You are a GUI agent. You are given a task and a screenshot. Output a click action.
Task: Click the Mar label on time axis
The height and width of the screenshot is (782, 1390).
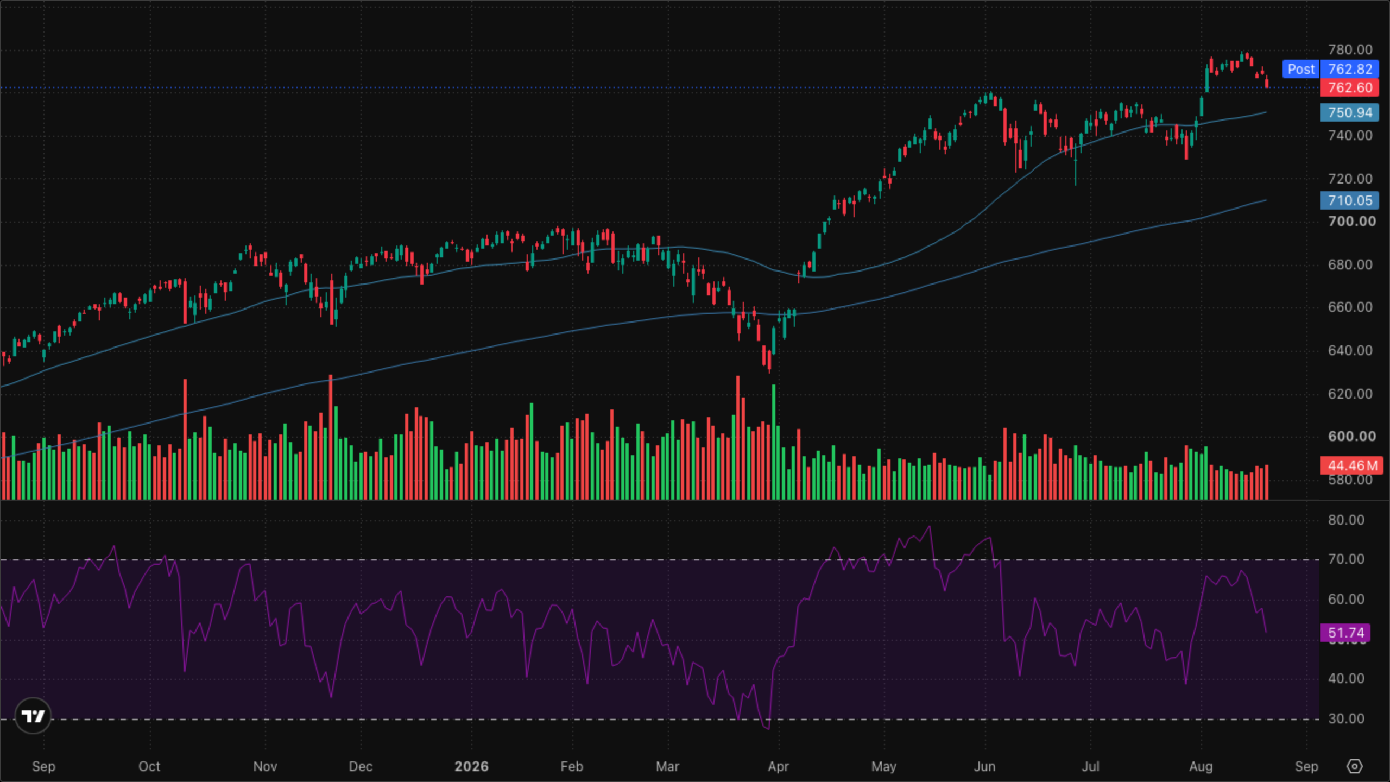[x=667, y=766]
